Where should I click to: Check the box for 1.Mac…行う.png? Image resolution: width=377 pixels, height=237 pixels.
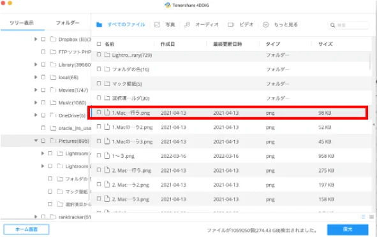(99, 112)
